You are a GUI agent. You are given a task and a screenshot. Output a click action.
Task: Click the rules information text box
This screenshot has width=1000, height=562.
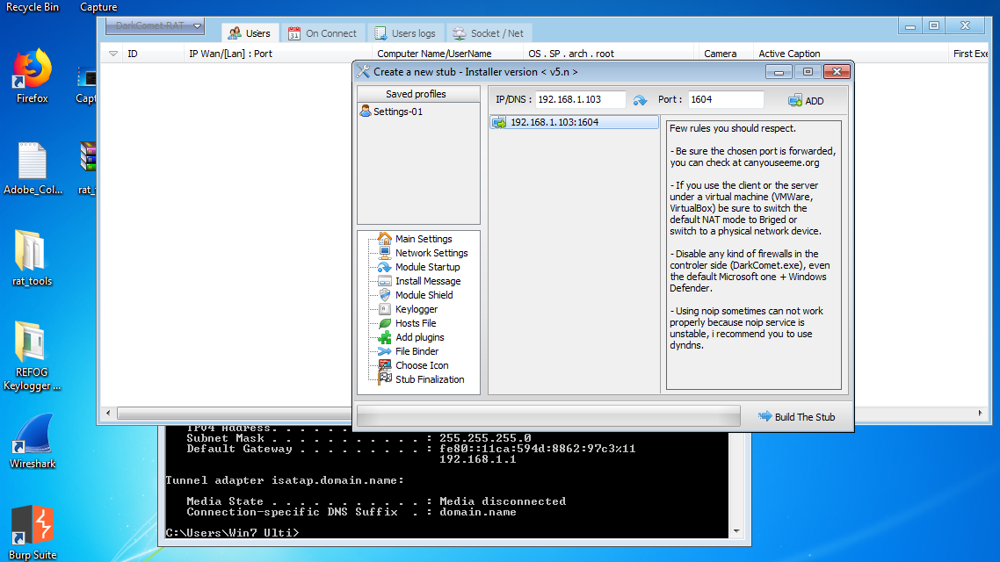point(753,255)
